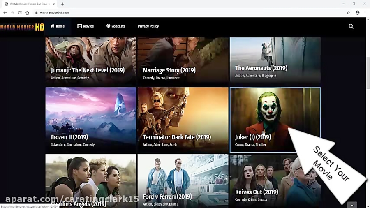Click the browser back arrow
Screen dimensions: 370x208
(x=5, y=13)
